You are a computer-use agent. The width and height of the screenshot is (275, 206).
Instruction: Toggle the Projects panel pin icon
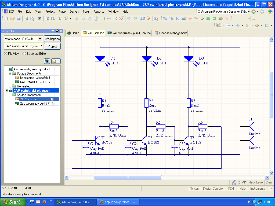57,31
